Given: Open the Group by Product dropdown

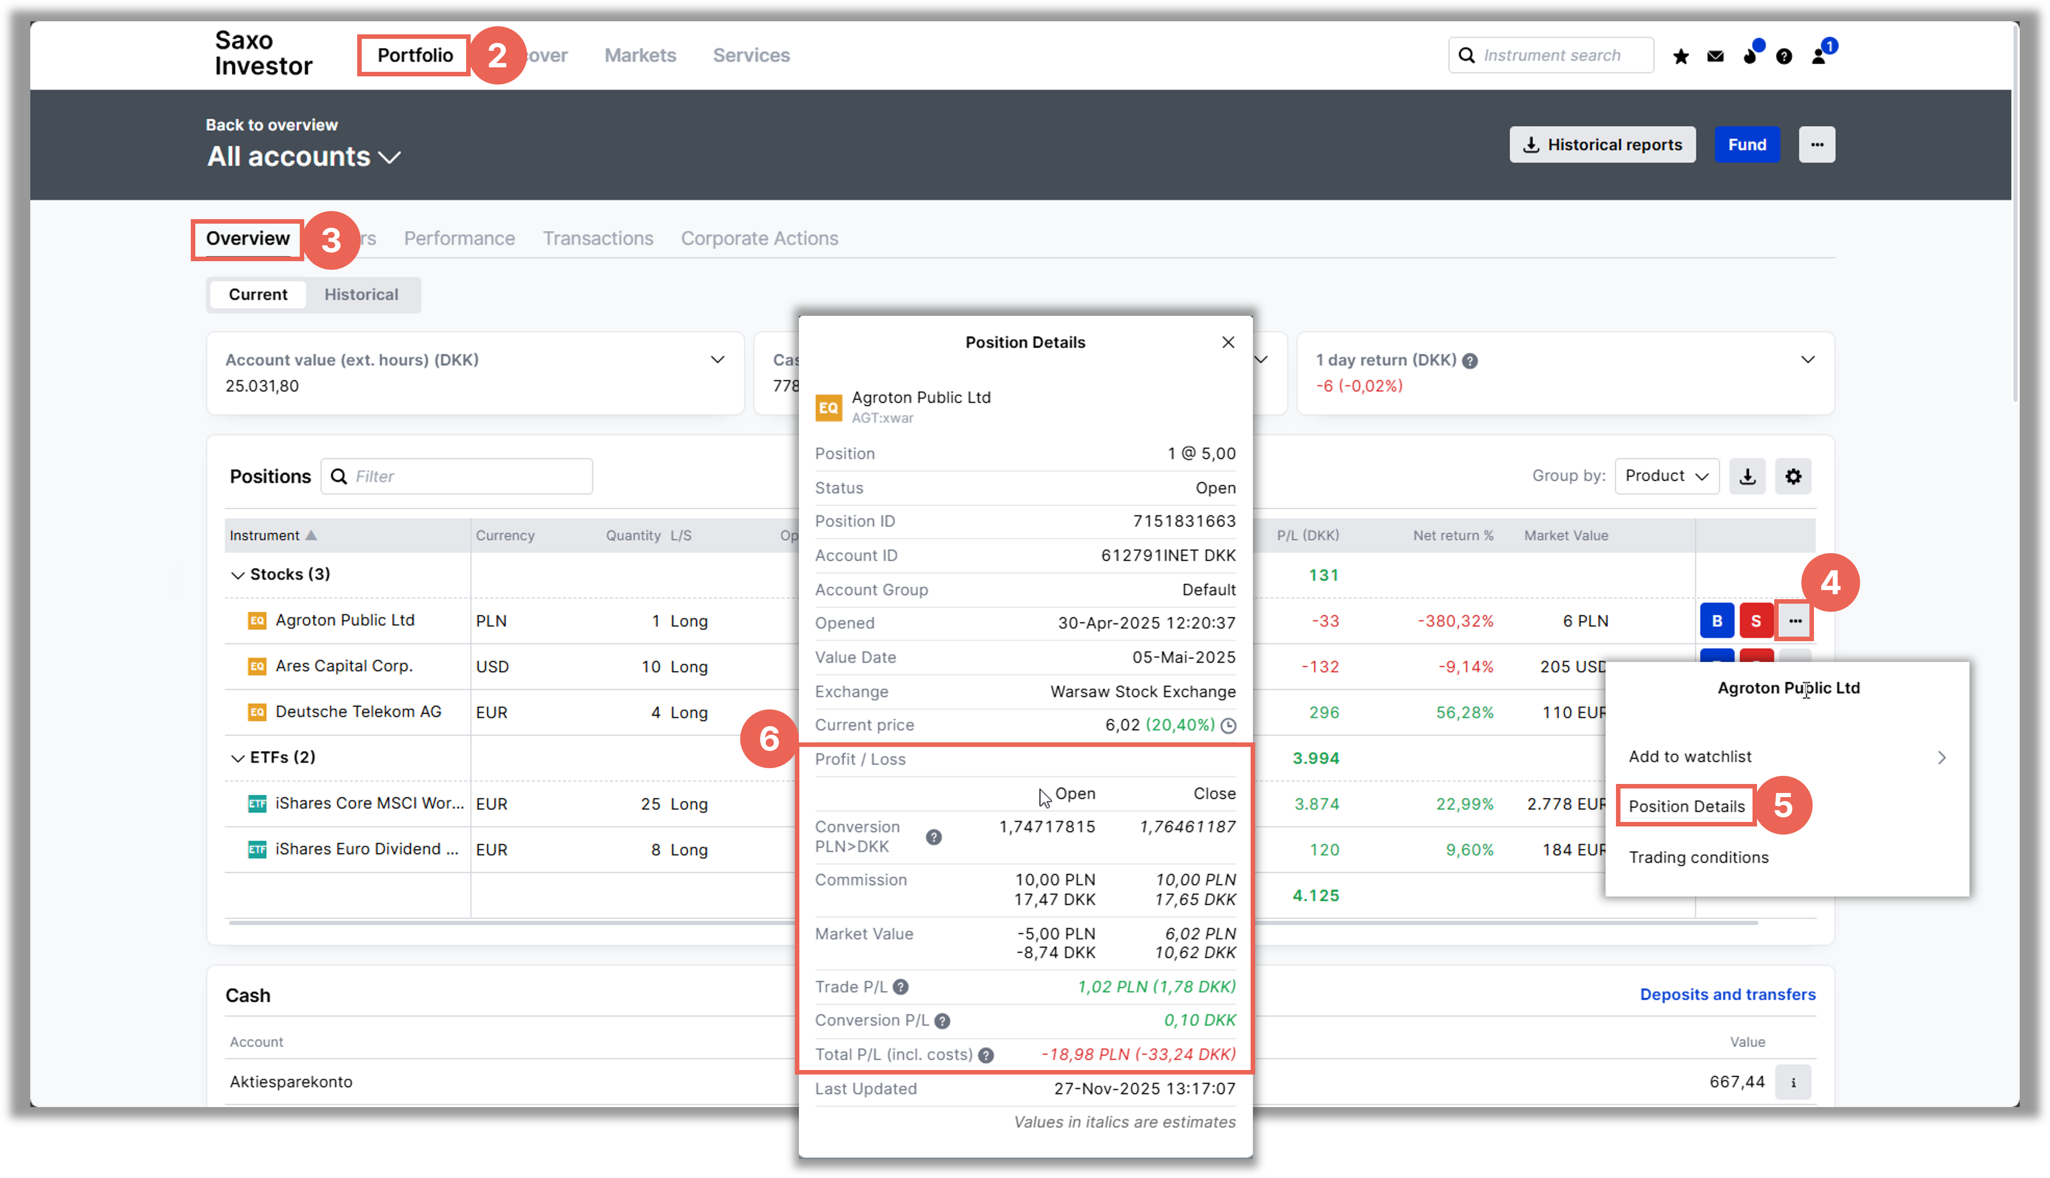Looking at the screenshot, I should tap(1666, 477).
